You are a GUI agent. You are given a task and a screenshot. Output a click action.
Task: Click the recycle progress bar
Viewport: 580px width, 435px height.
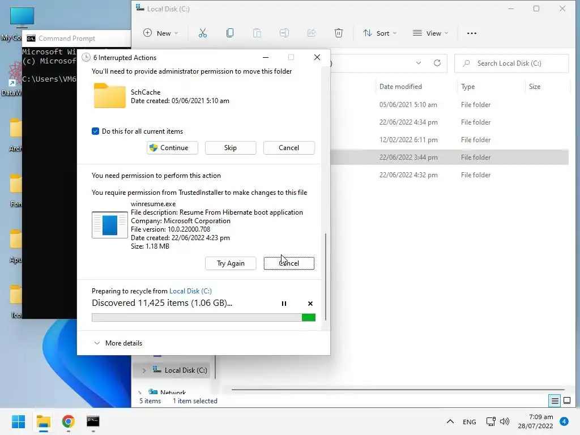[x=203, y=317]
